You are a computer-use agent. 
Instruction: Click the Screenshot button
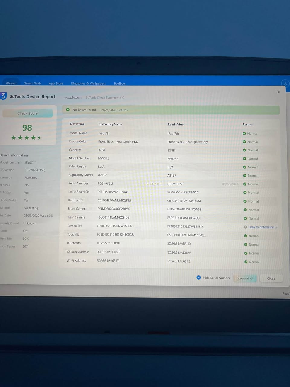tap(245, 278)
